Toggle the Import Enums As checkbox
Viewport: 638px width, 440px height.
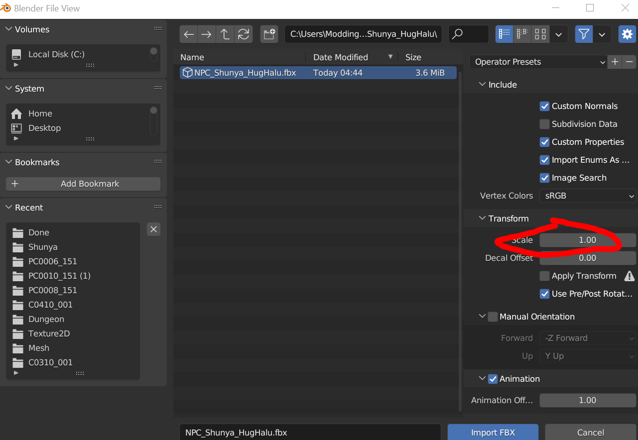point(544,160)
